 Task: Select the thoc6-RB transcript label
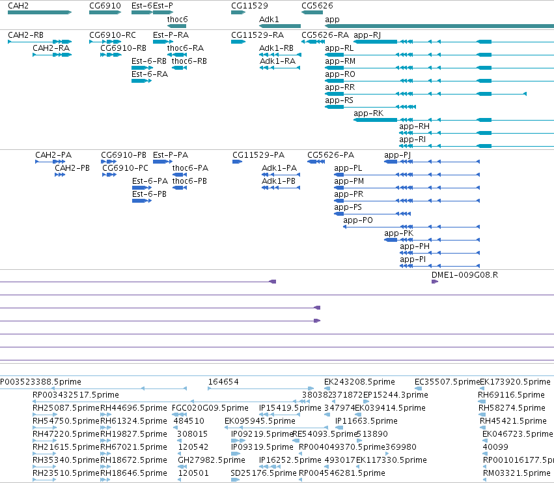click(x=189, y=61)
